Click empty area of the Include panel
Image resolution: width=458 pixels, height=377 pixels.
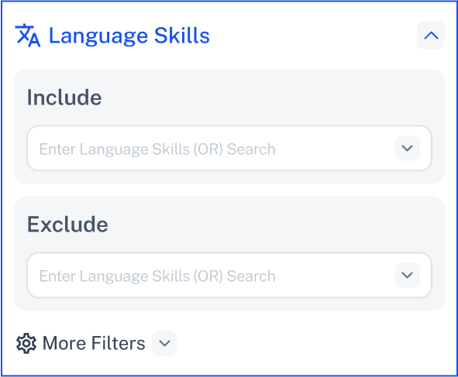(263, 98)
